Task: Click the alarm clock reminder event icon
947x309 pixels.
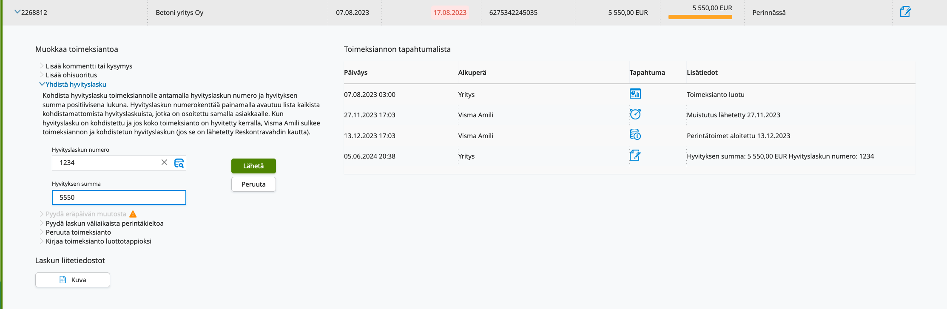Action: click(x=635, y=114)
